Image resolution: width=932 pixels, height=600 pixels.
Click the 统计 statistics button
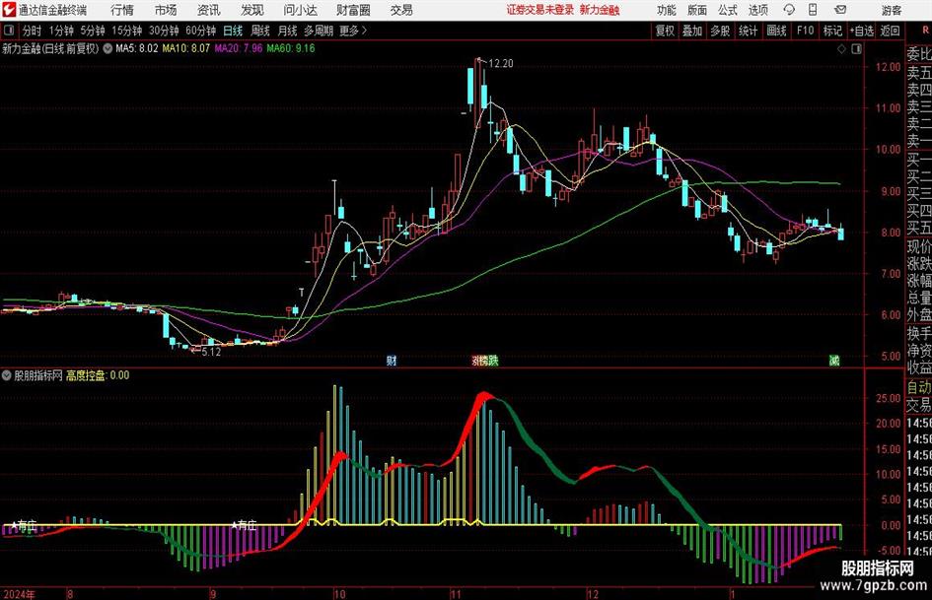tap(748, 31)
